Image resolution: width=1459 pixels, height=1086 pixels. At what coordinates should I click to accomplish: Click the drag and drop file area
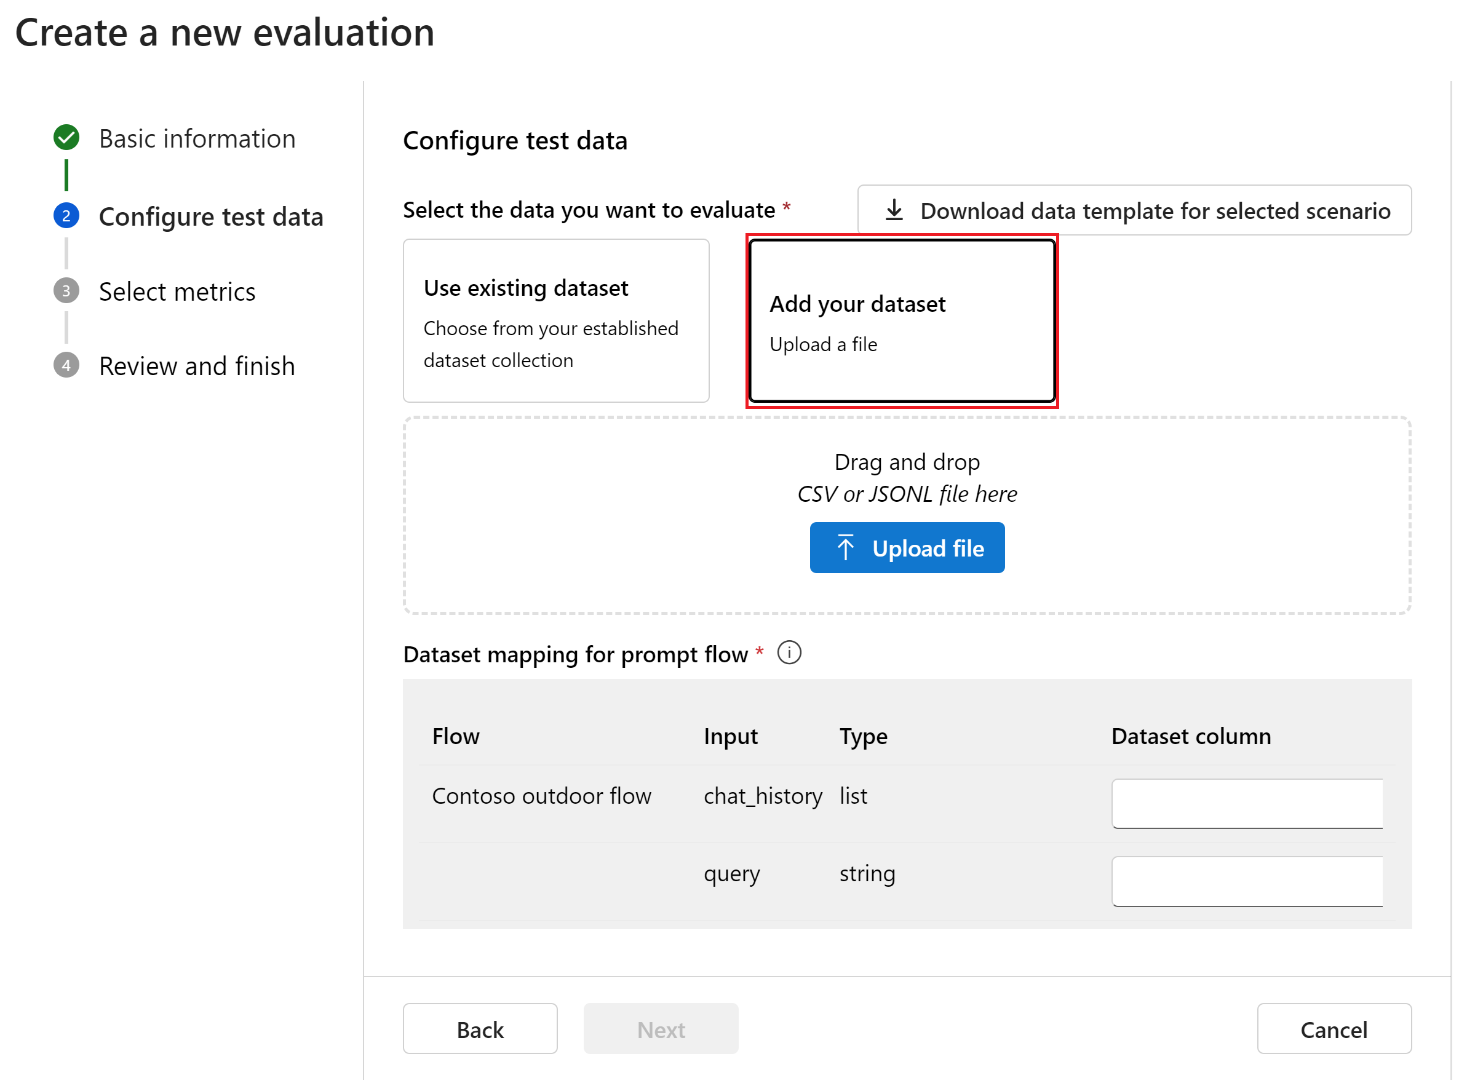(x=907, y=515)
